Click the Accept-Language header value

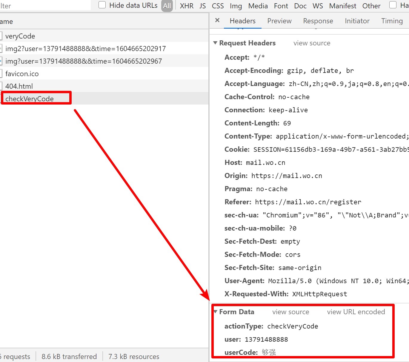point(349,84)
